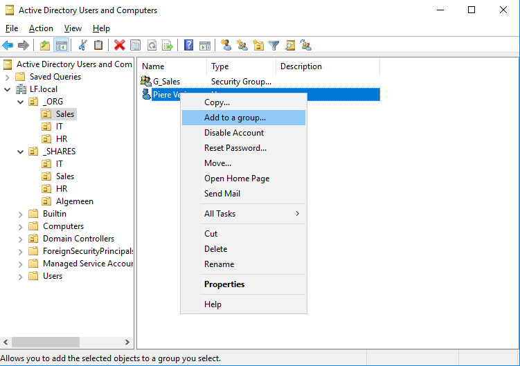Expand the Users container
This screenshot has height=366, width=520.
21,277
